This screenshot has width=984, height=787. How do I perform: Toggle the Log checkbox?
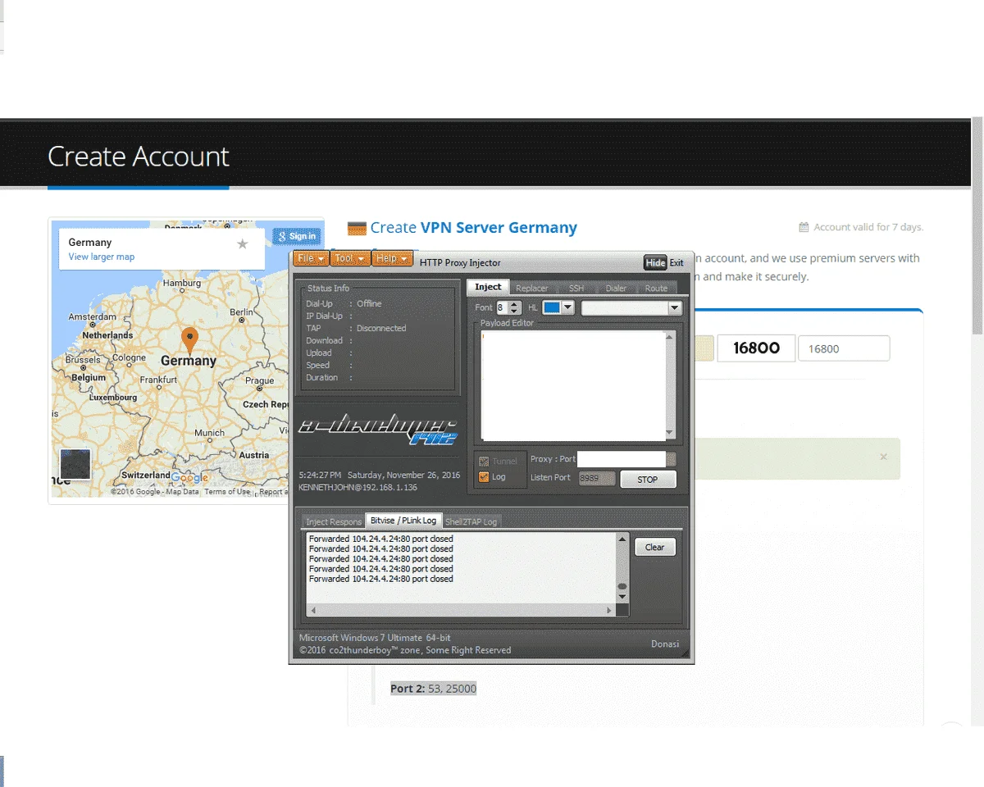coord(484,476)
